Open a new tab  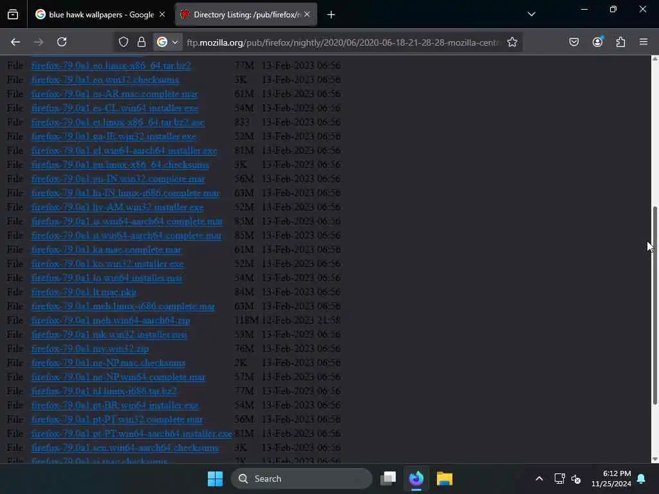[x=331, y=15]
